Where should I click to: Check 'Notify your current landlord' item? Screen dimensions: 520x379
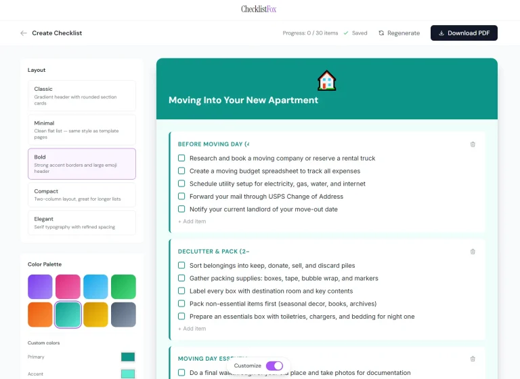[x=181, y=209]
